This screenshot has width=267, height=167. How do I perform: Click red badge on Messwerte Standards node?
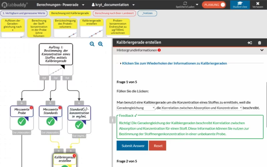tap(60, 108)
